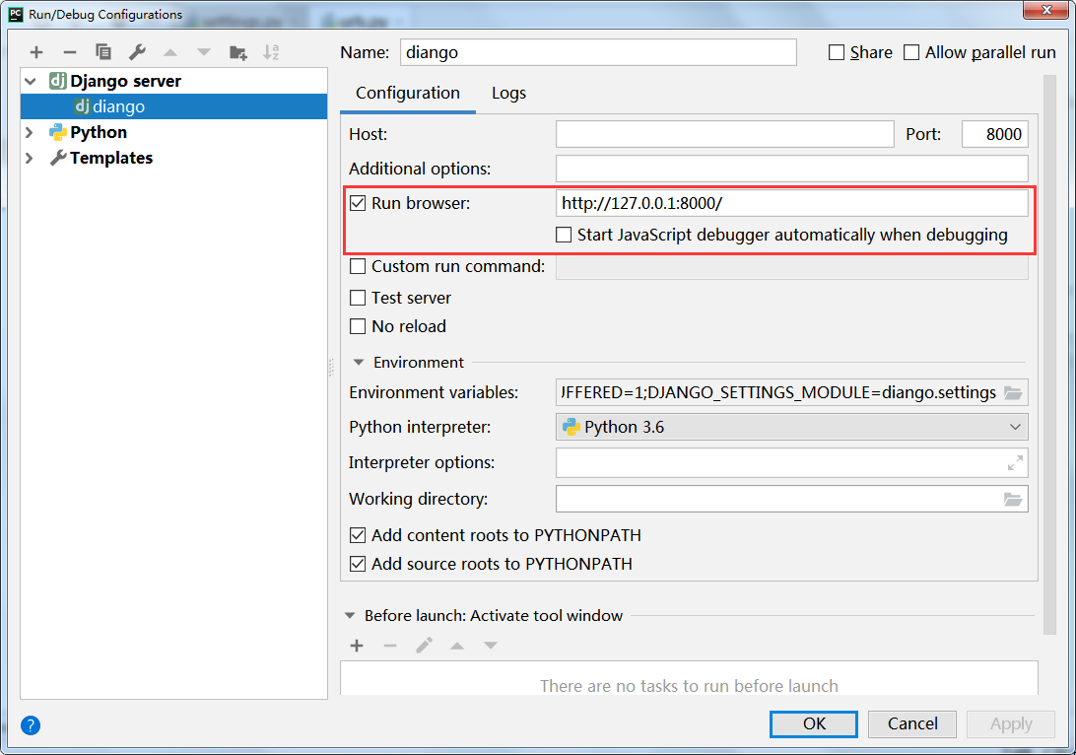Uncheck Add source roots to PYTHONPATH
The height and width of the screenshot is (755, 1076).
[358, 564]
